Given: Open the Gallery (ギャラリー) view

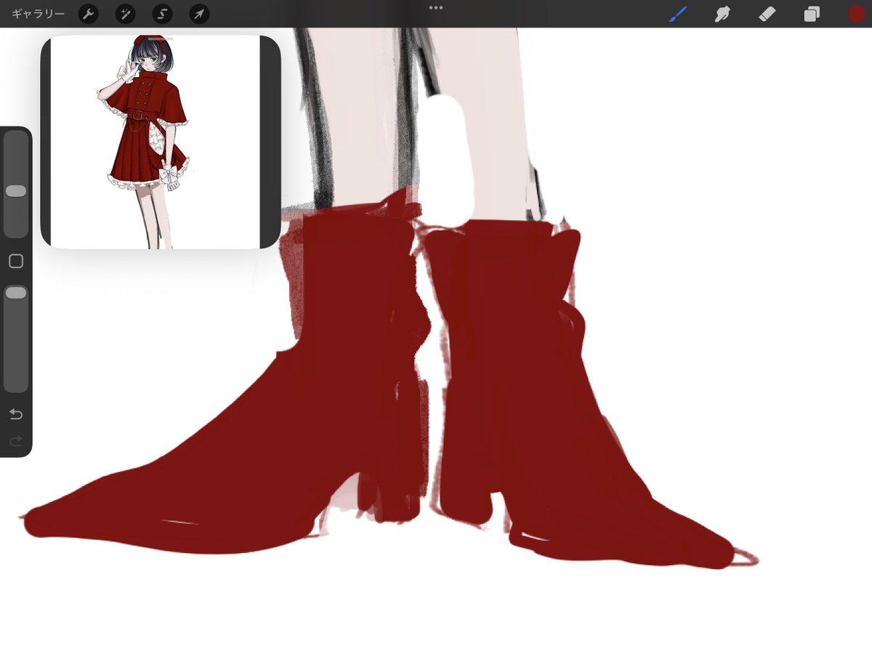Looking at the screenshot, I should point(38,14).
